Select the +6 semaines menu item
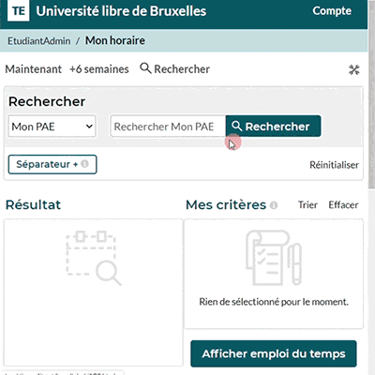 tap(99, 69)
